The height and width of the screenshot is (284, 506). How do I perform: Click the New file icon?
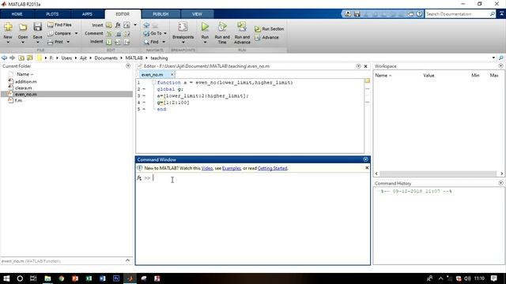(8, 27)
